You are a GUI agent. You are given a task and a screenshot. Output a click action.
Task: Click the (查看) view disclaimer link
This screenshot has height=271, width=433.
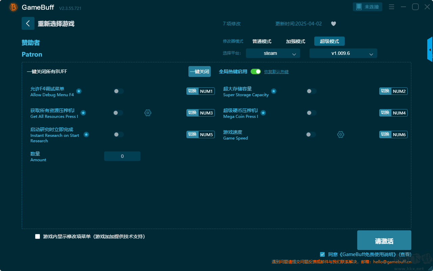[x=405, y=254]
